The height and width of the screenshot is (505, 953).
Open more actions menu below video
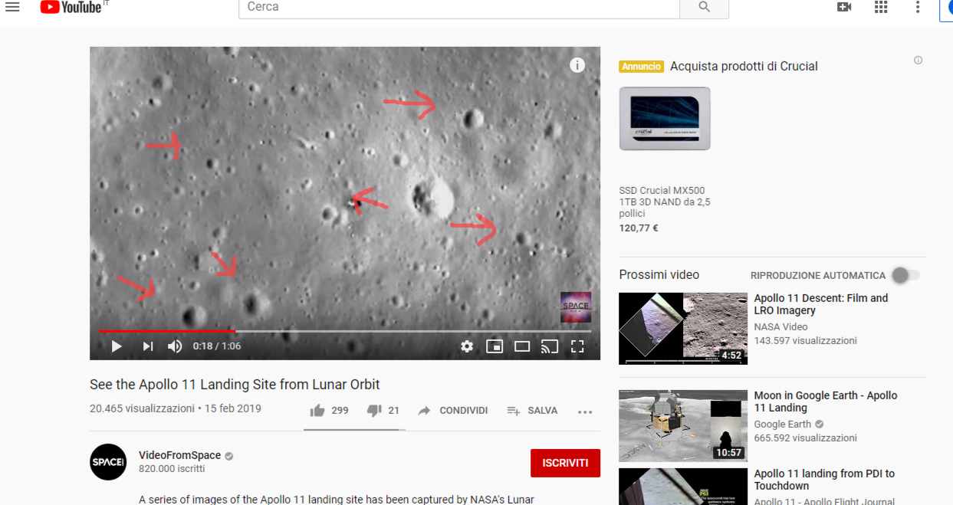point(585,412)
